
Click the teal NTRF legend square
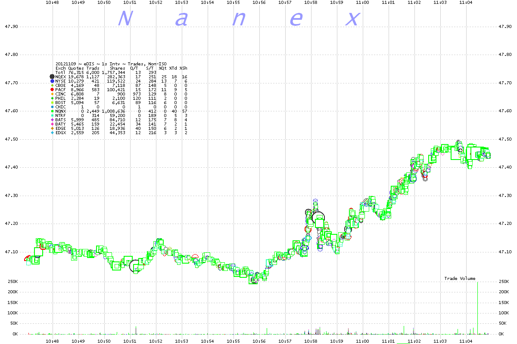52,115
